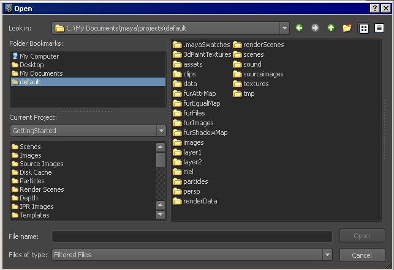This screenshot has height=270, width=394.
Task: Click the Open button
Action: [x=362, y=236]
